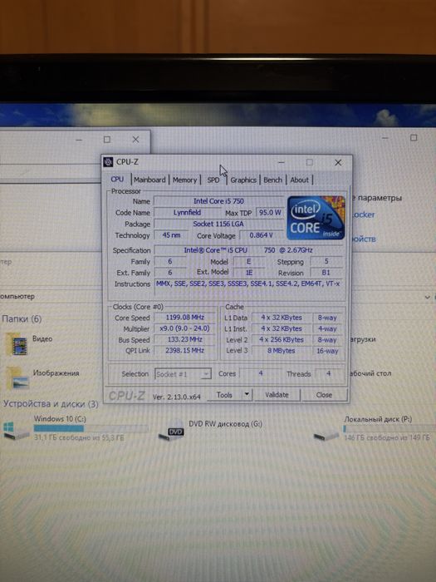Click the Level 3 value 8 MBytes

tap(282, 351)
